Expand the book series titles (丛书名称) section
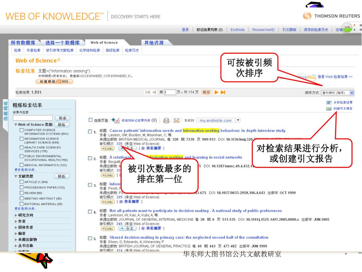The width and height of the screenshot is (362, 272). (x=16, y=246)
